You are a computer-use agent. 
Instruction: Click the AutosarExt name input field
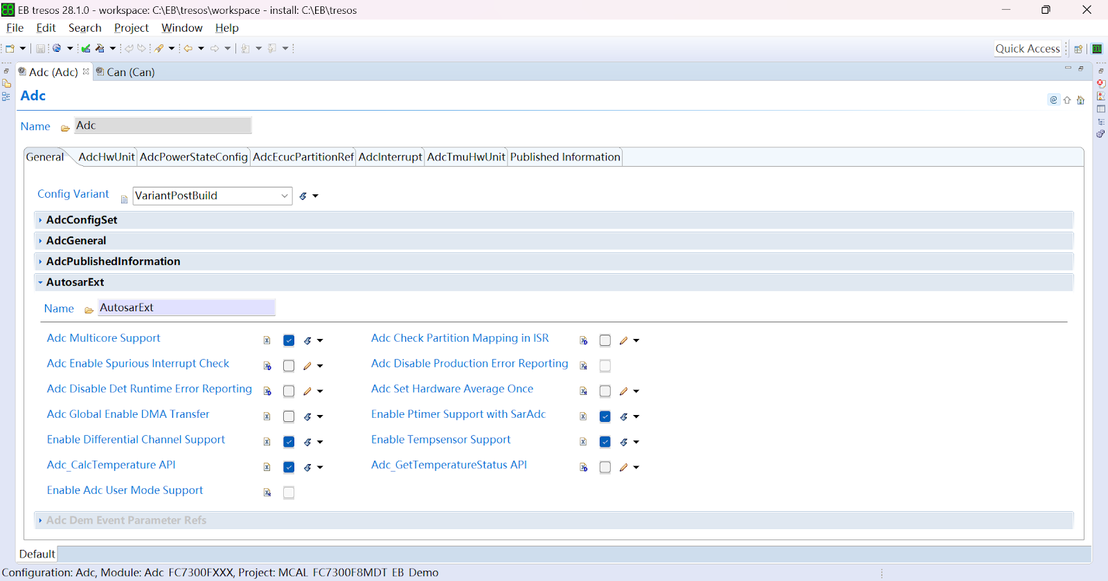point(186,308)
